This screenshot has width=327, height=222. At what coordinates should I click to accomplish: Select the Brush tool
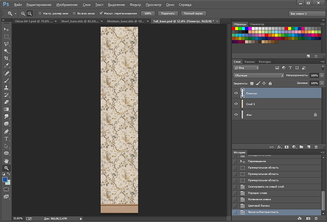click(7, 80)
